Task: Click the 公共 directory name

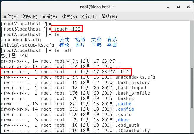Action: (x=64, y=40)
